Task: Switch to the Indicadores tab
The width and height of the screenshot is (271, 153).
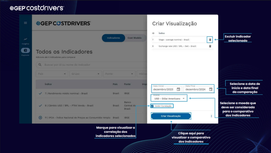Action: click(x=113, y=38)
